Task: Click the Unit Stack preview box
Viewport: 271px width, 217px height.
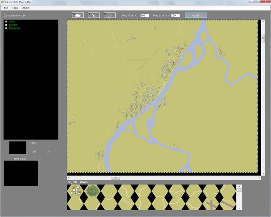Action: 21,173
